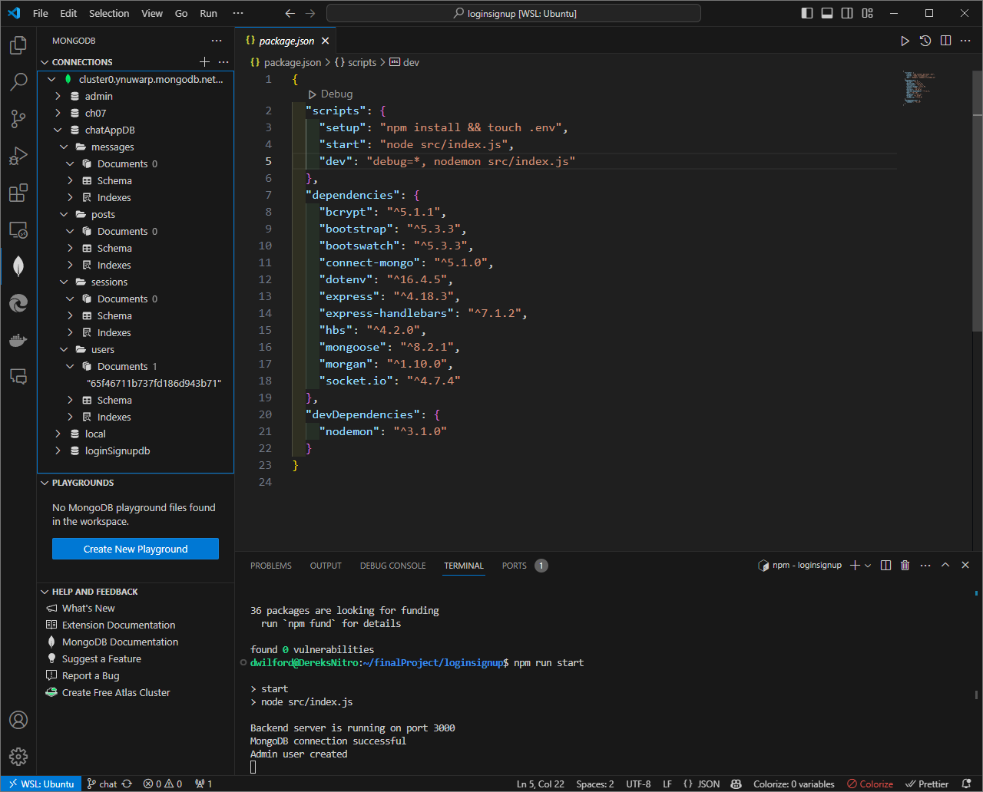Click Report a Bug link
The width and height of the screenshot is (983, 792).
pos(91,675)
